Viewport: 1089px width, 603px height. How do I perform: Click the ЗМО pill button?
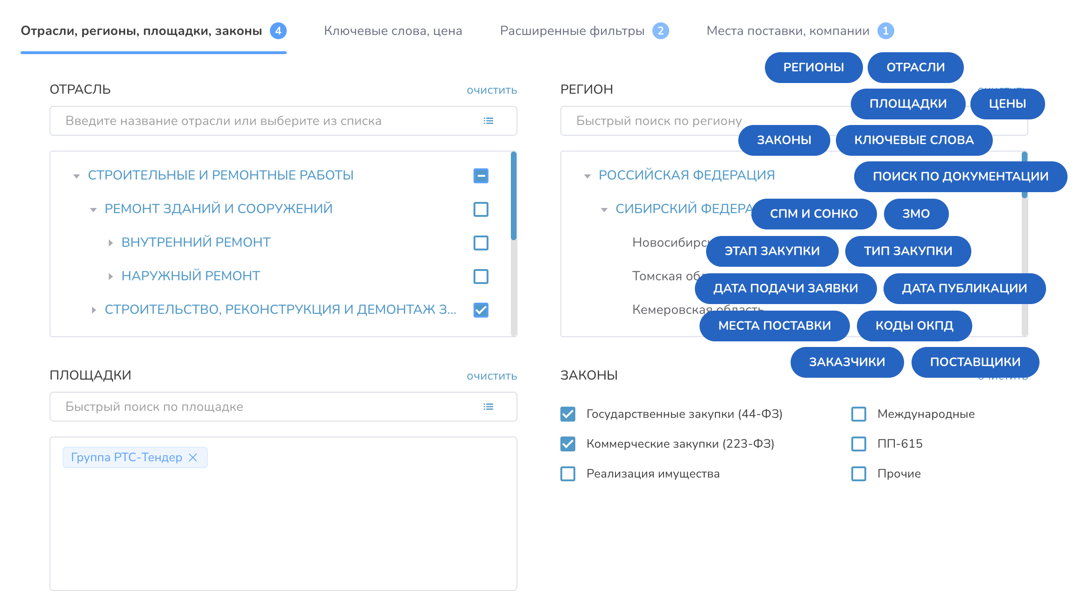[916, 214]
